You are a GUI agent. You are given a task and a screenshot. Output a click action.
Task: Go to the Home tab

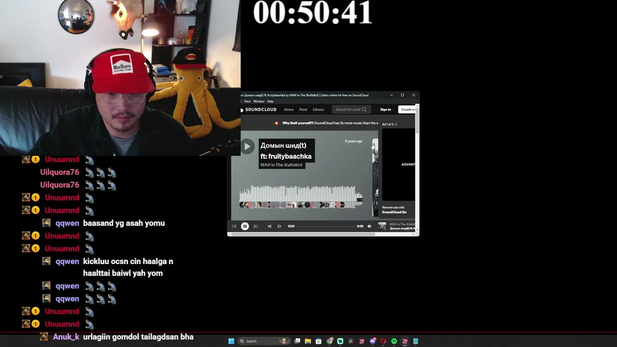(x=289, y=109)
